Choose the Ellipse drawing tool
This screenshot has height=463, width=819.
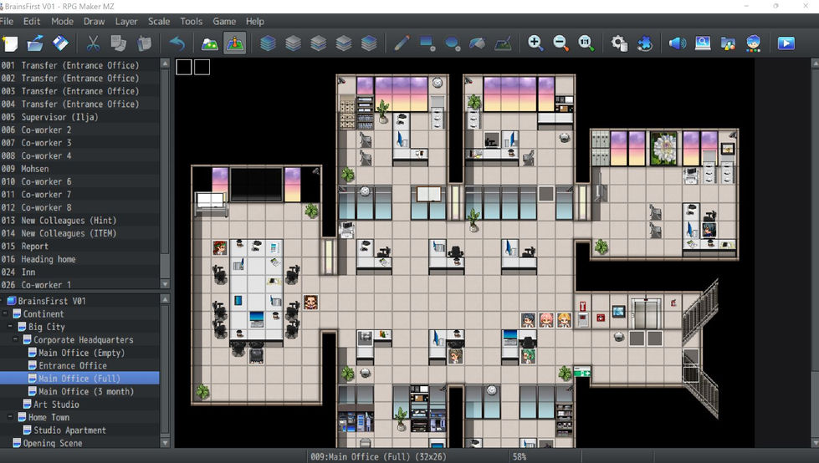[453, 43]
